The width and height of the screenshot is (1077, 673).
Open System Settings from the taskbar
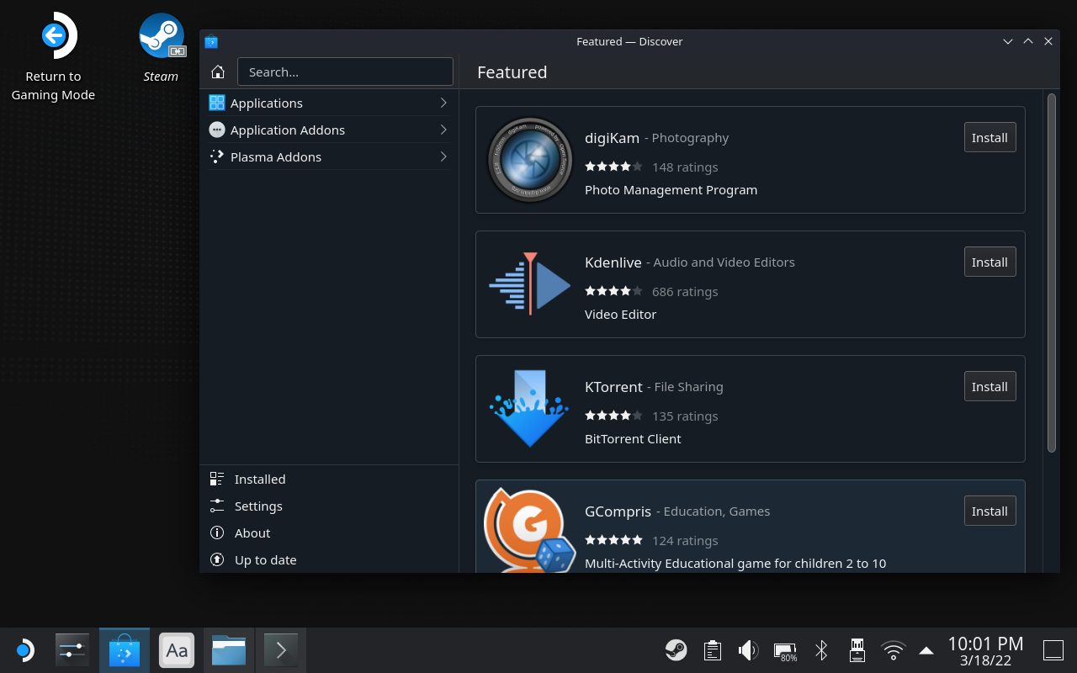click(72, 650)
